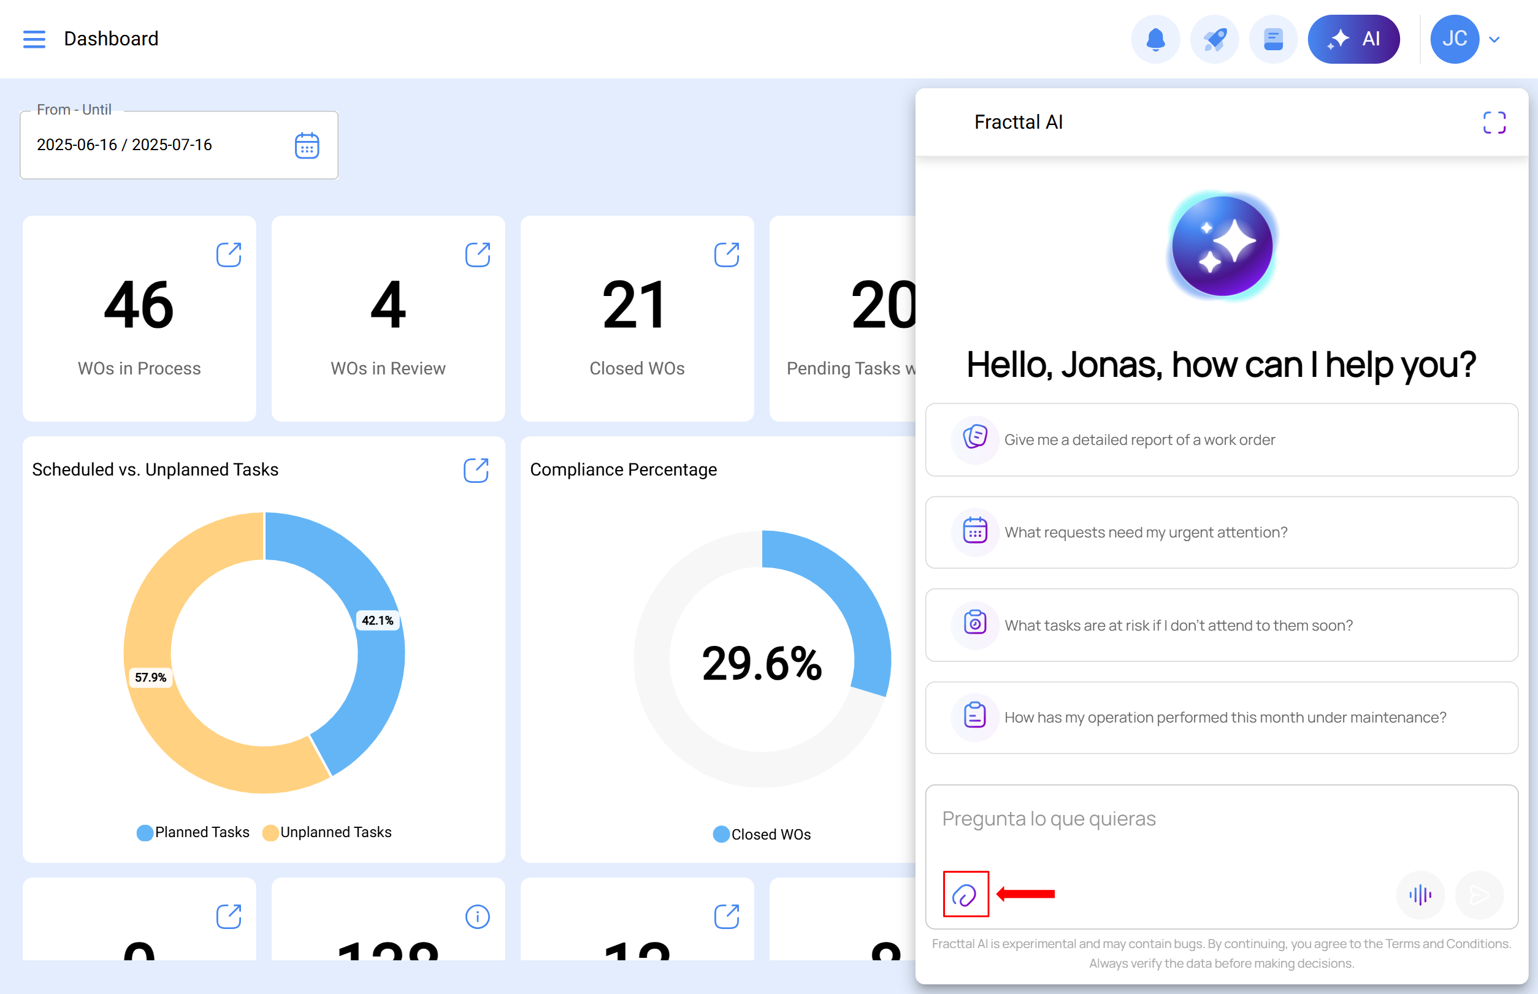Open the hamburger navigation menu
Image resolution: width=1538 pixels, height=994 pixels.
(34, 39)
